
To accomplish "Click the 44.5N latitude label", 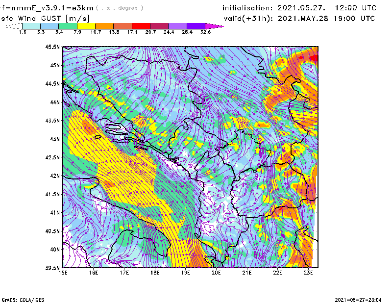I will point(52,83).
